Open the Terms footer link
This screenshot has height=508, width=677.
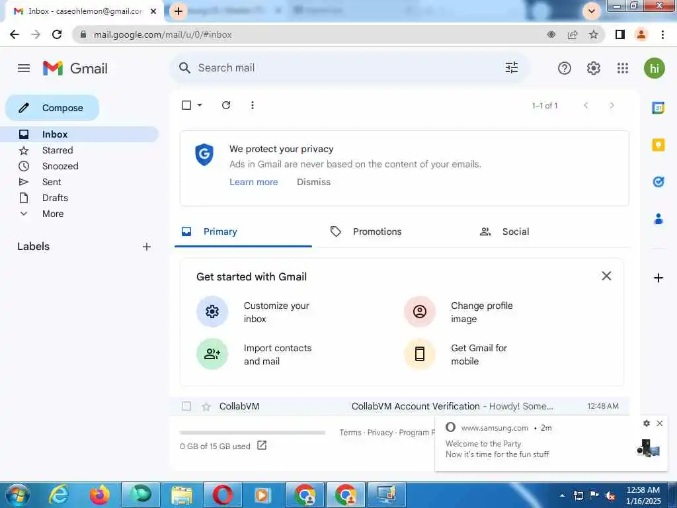(x=350, y=433)
